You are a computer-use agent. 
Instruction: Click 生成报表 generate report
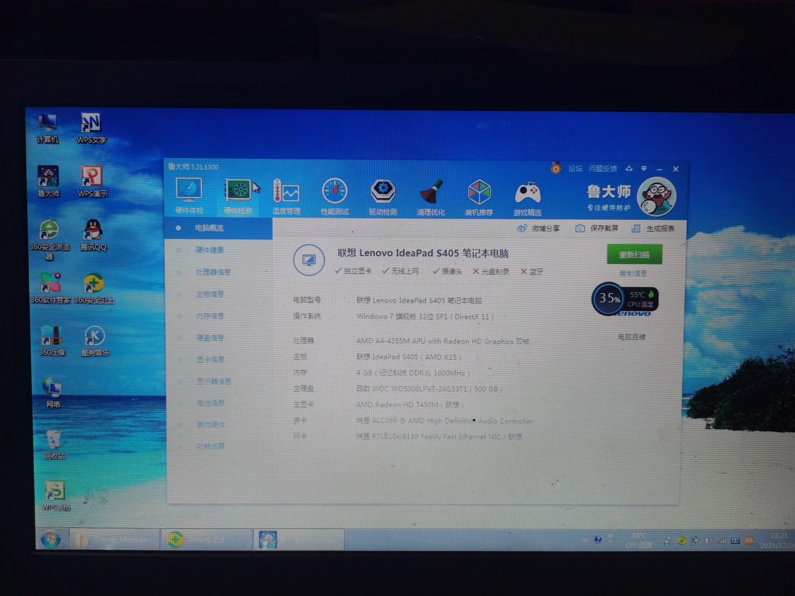point(653,228)
